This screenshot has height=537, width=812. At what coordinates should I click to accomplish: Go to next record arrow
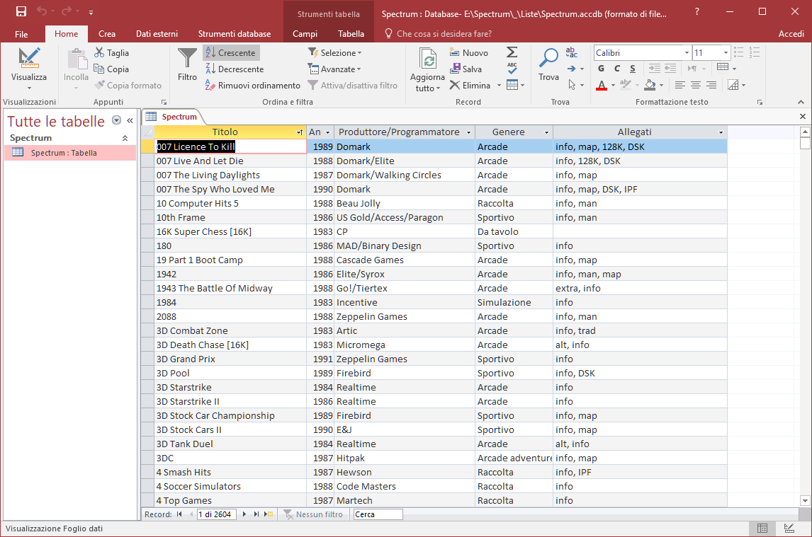(x=244, y=514)
